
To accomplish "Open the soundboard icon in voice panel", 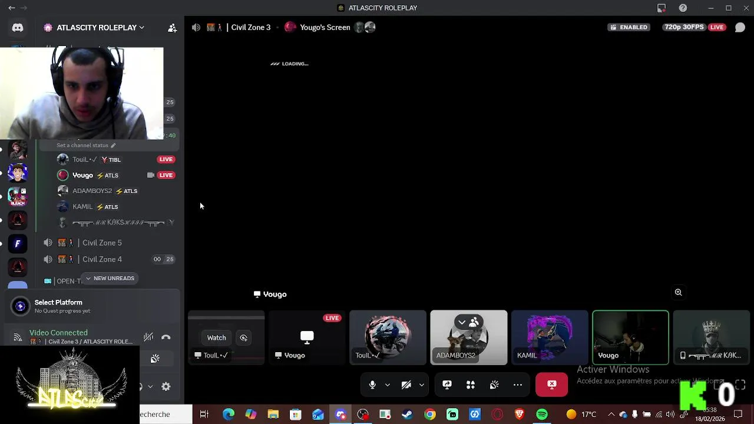I will pyautogui.click(x=155, y=359).
